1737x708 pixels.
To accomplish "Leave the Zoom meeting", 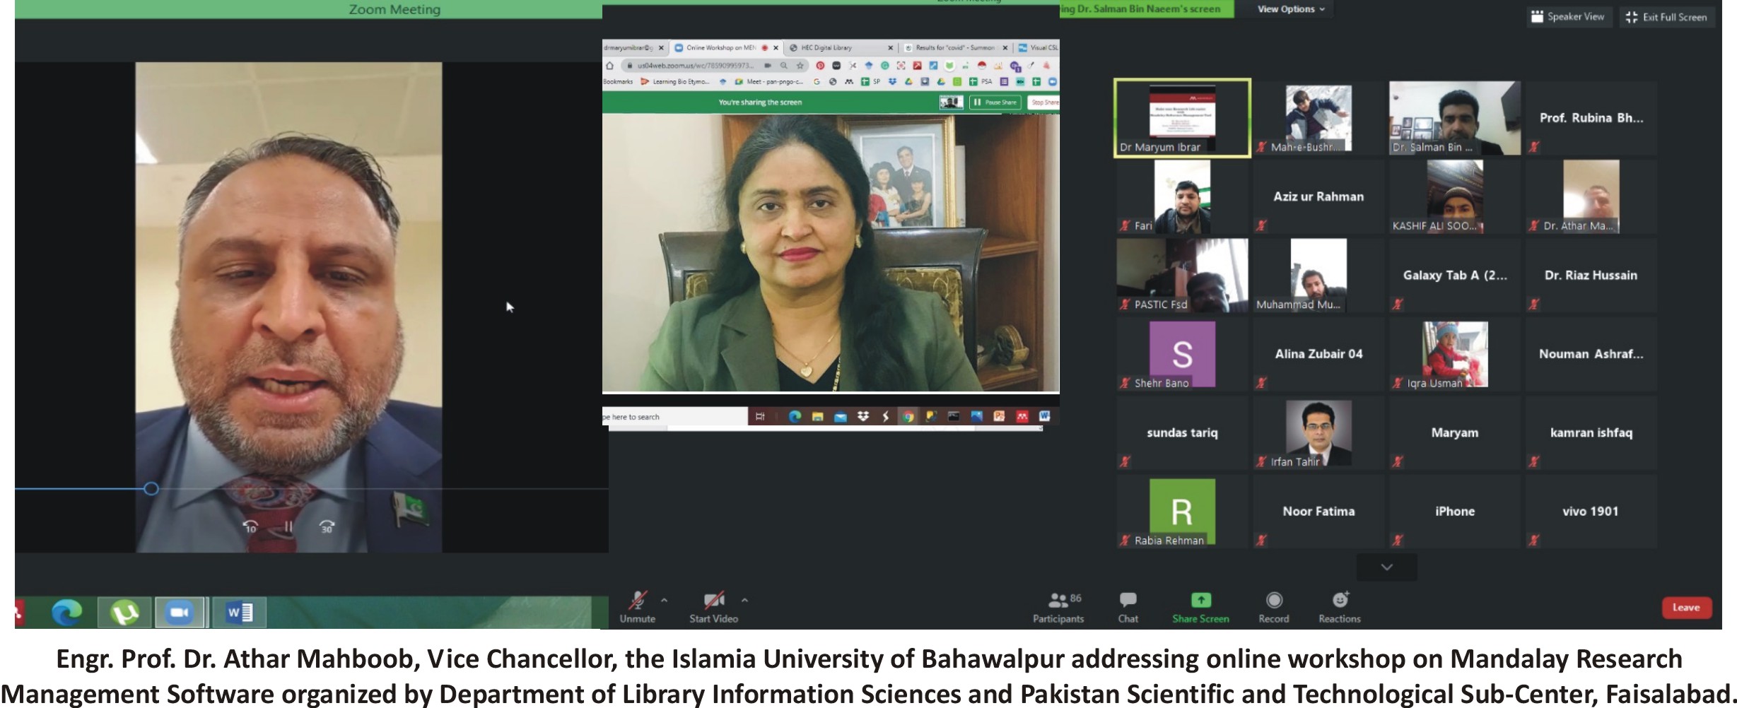I will point(1687,606).
